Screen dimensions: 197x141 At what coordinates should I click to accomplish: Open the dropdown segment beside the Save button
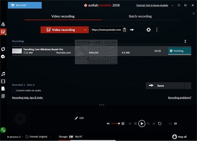tap(188, 86)
